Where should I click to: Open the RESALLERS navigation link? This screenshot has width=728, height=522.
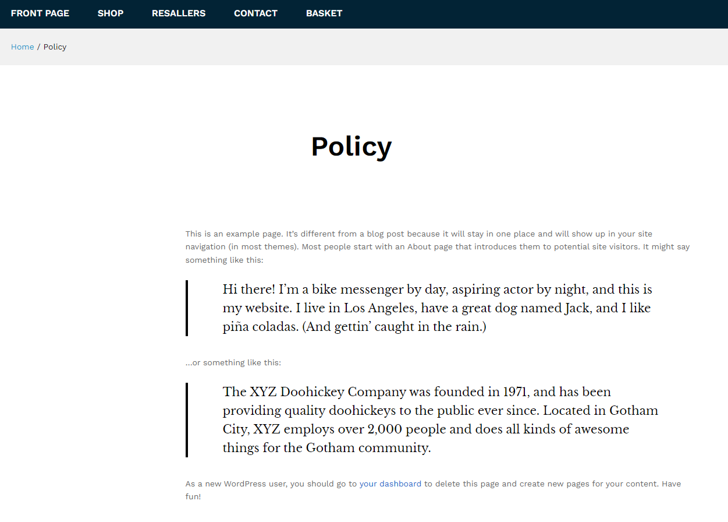[x=179, y=13]
